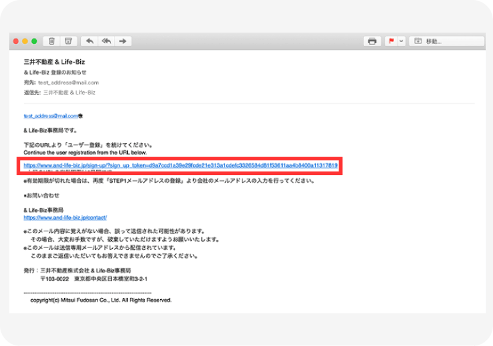Open the 移動 move-to mailbox field
493x346 pixels.
(447, 41)
